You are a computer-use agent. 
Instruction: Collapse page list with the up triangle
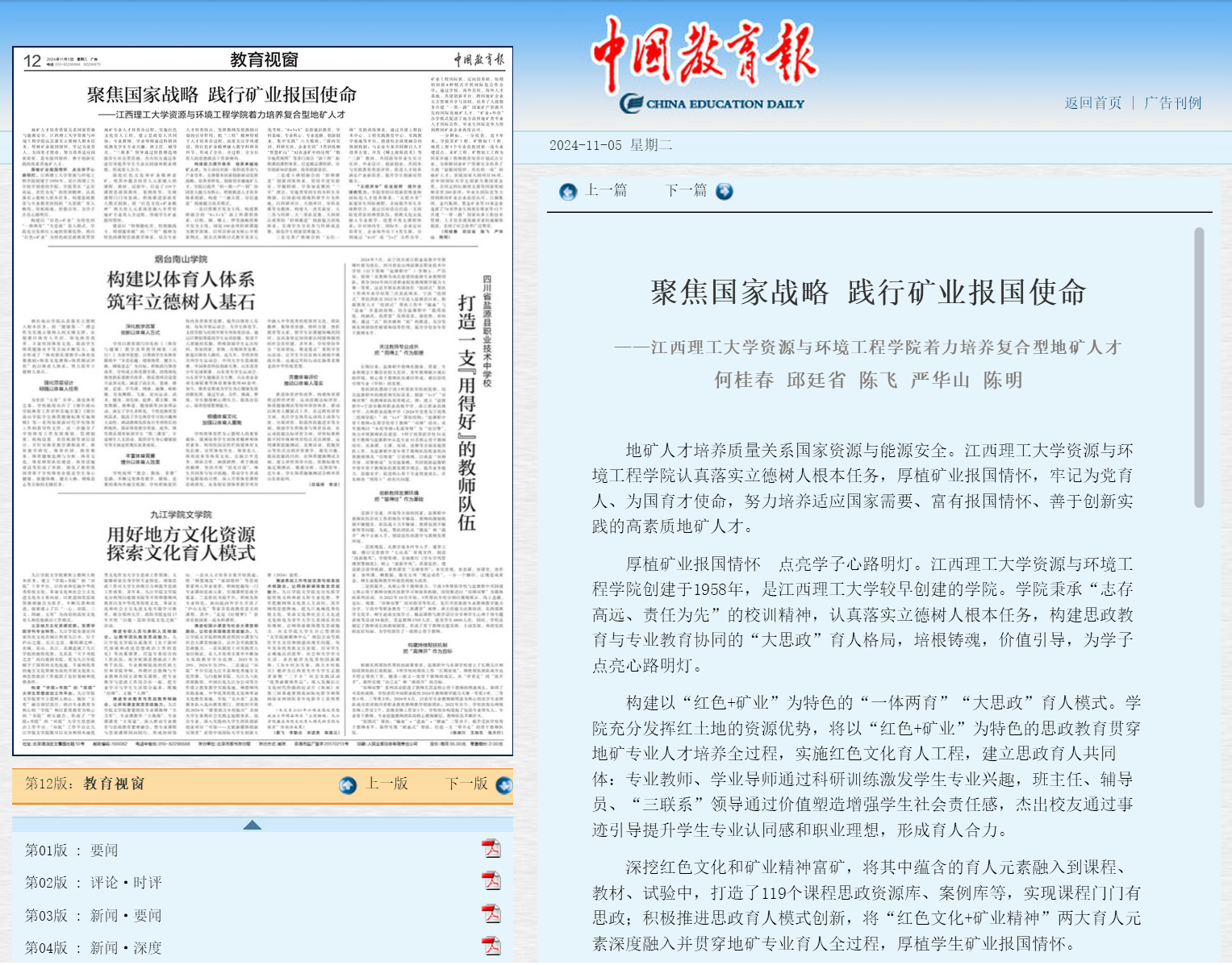(x=252, y=825)
